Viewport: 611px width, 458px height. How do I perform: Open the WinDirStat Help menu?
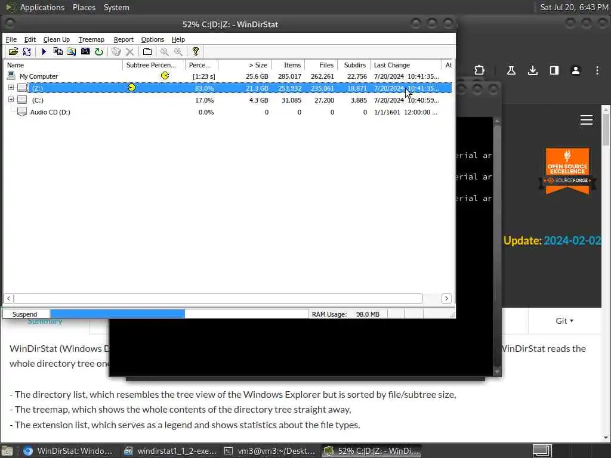pyautogui.click(x=178, y=39)
